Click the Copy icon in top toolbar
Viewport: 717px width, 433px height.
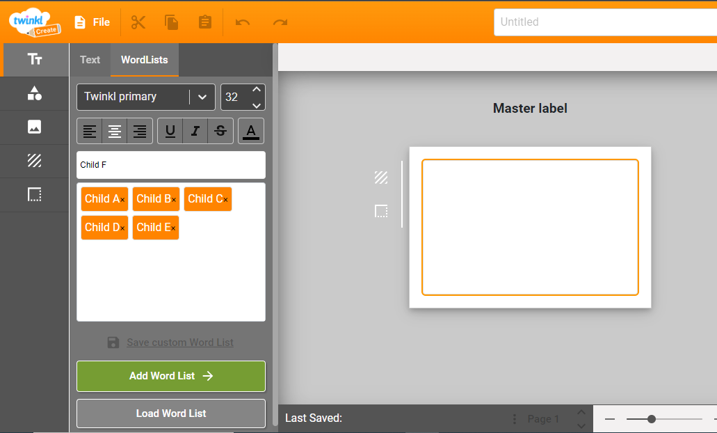pyautogui.click(x=172, y=22)
